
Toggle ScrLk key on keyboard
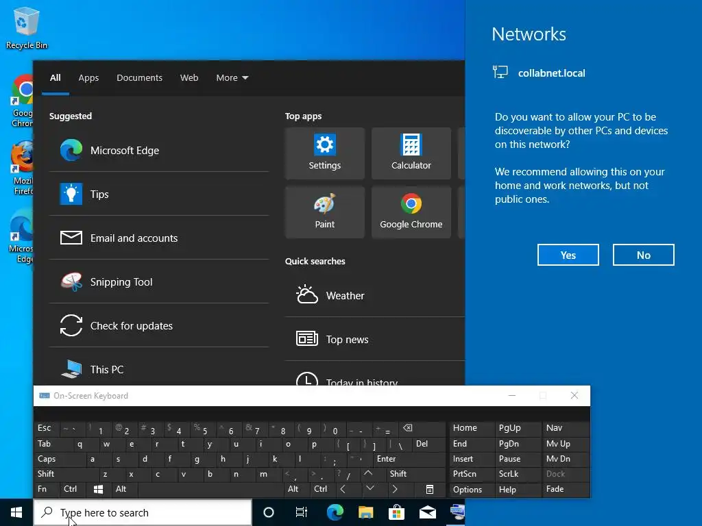[518, 474]
